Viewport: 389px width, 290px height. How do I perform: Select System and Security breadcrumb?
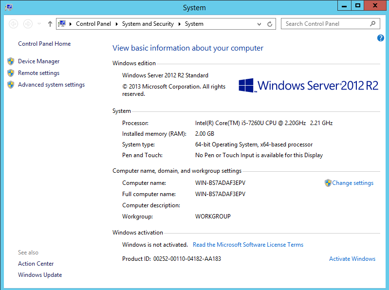tap(148, 24)
